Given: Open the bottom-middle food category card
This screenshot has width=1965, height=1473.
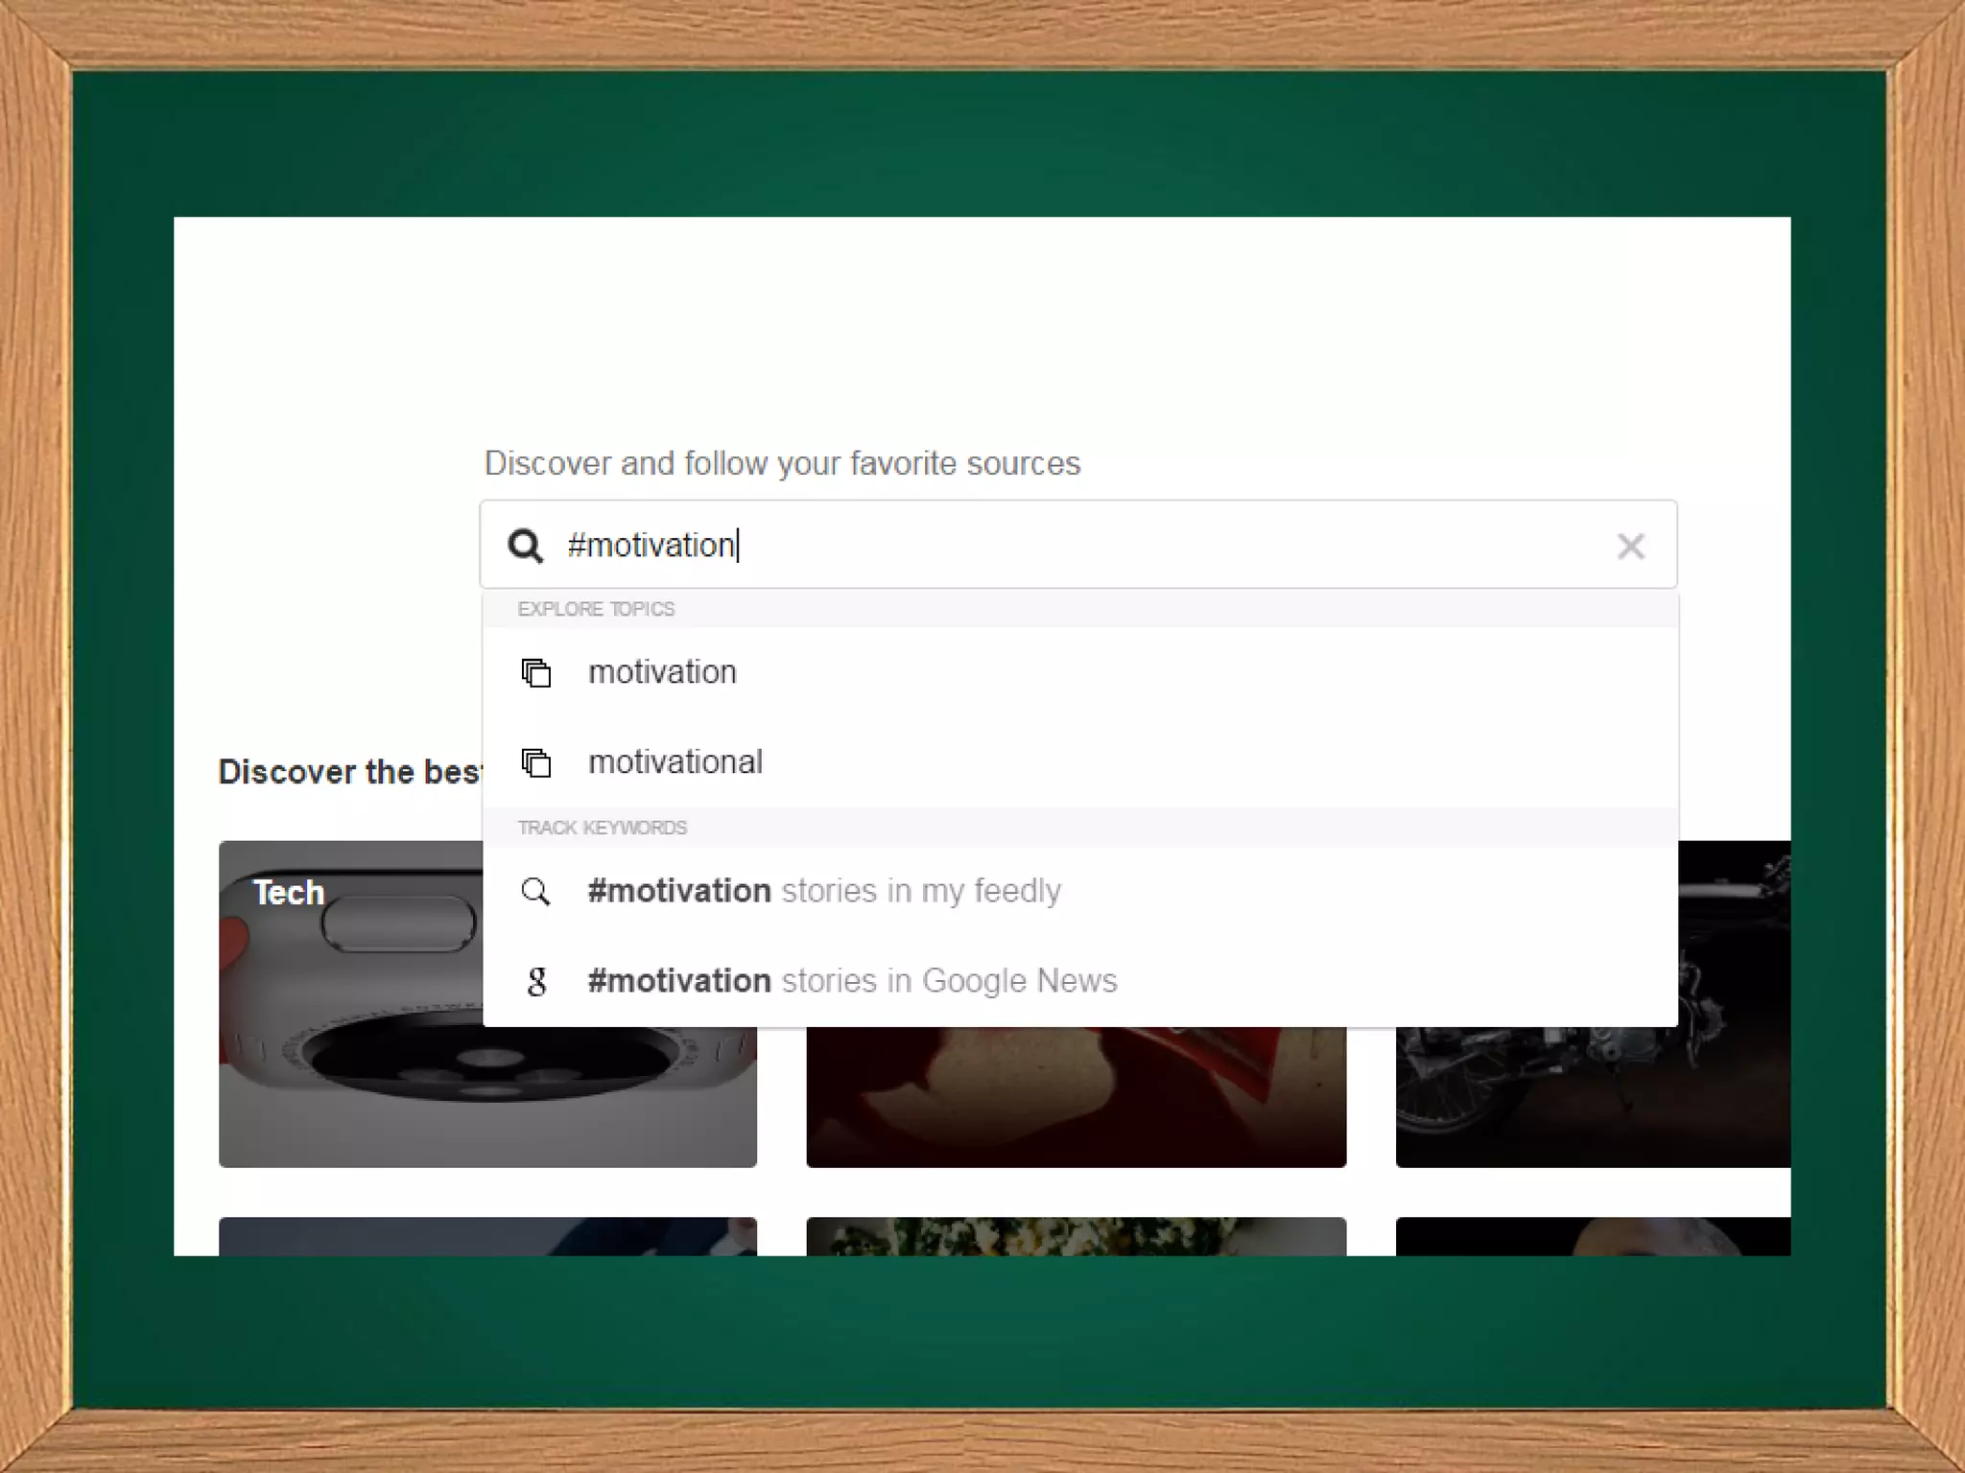Looking at the screenshot, I should pyautogui.click(x=1076, y=1236).
